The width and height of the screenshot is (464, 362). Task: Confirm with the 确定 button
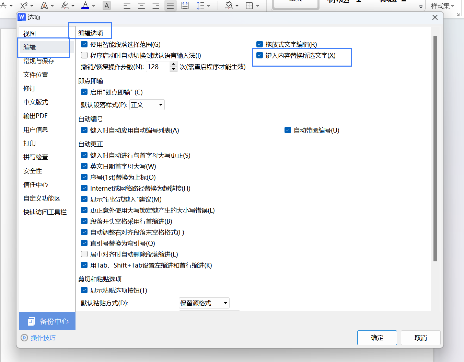point(377,338)
